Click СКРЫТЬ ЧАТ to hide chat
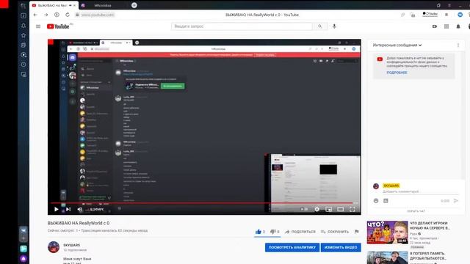The image size is (470, 264). [x=416, y=211]
